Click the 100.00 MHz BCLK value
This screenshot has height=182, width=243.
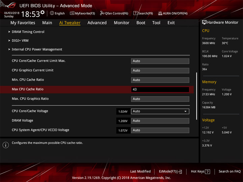coord(210,56)
